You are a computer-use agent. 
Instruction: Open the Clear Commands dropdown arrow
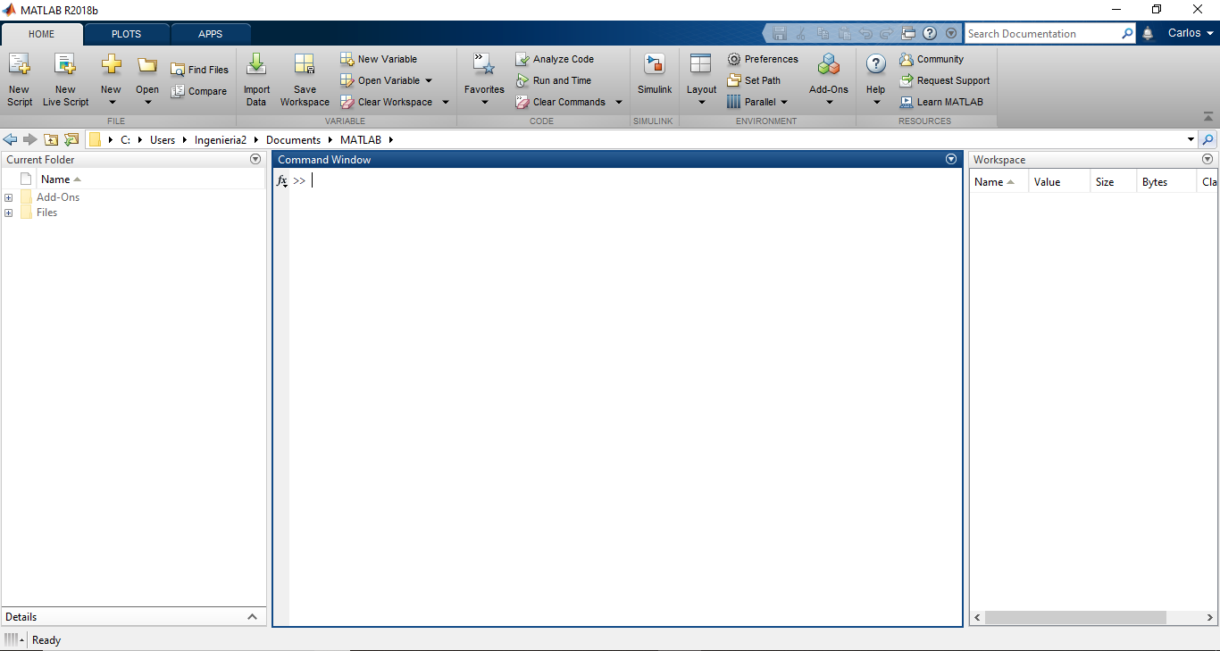click(618, 102)
